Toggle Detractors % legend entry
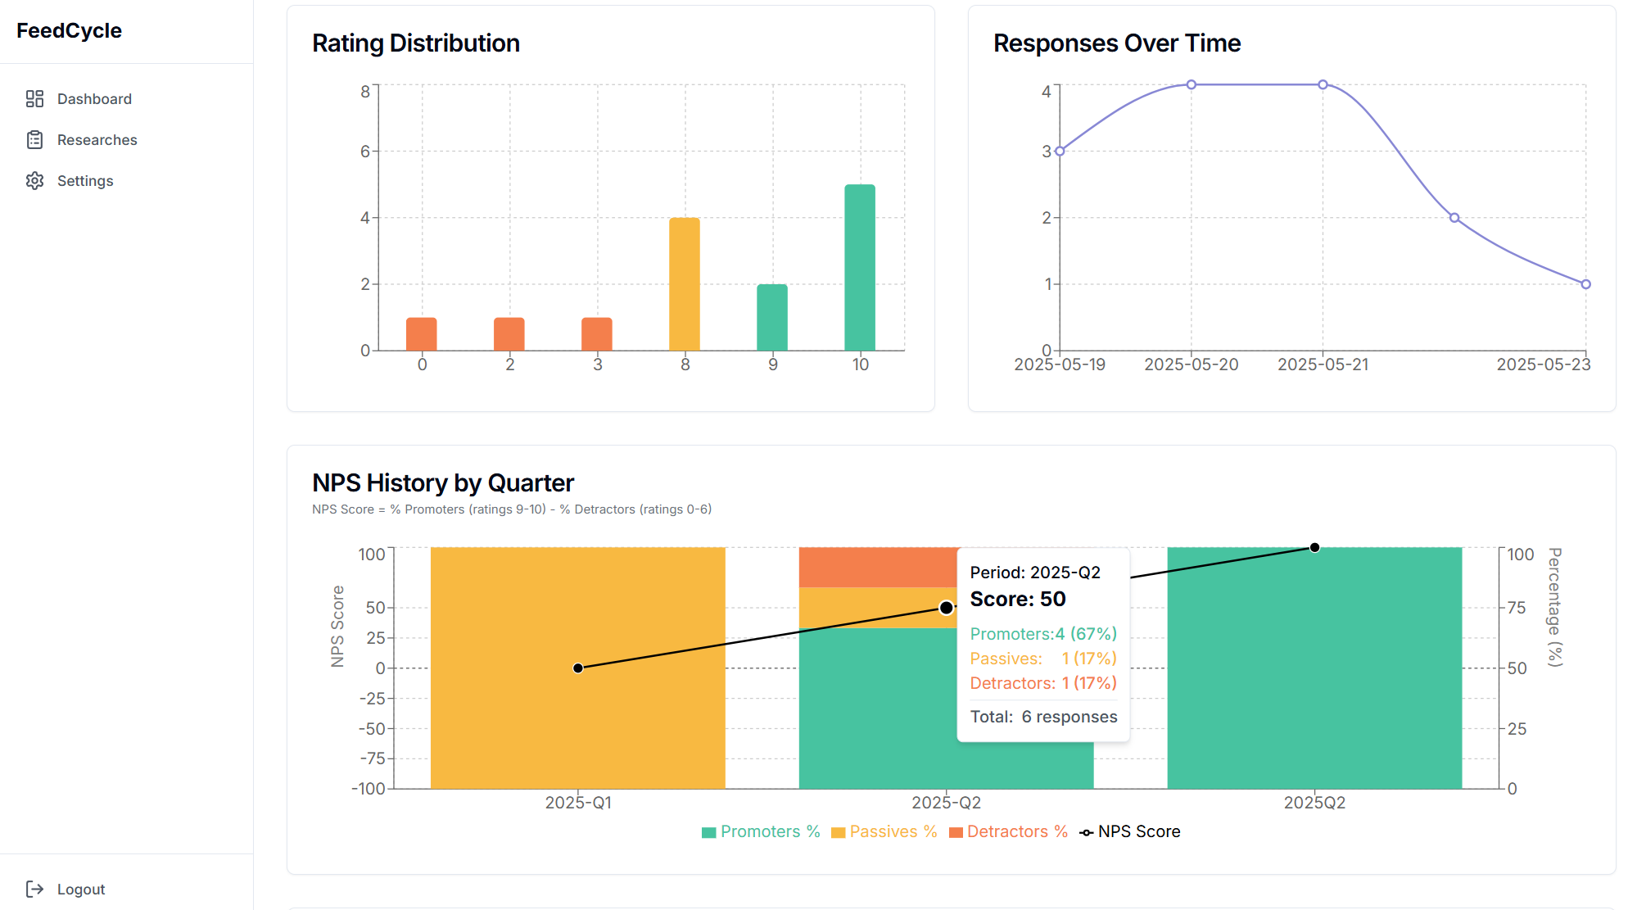This screenshot has height=910, width=1646. pyautogui.click(x=1008, y=831)
